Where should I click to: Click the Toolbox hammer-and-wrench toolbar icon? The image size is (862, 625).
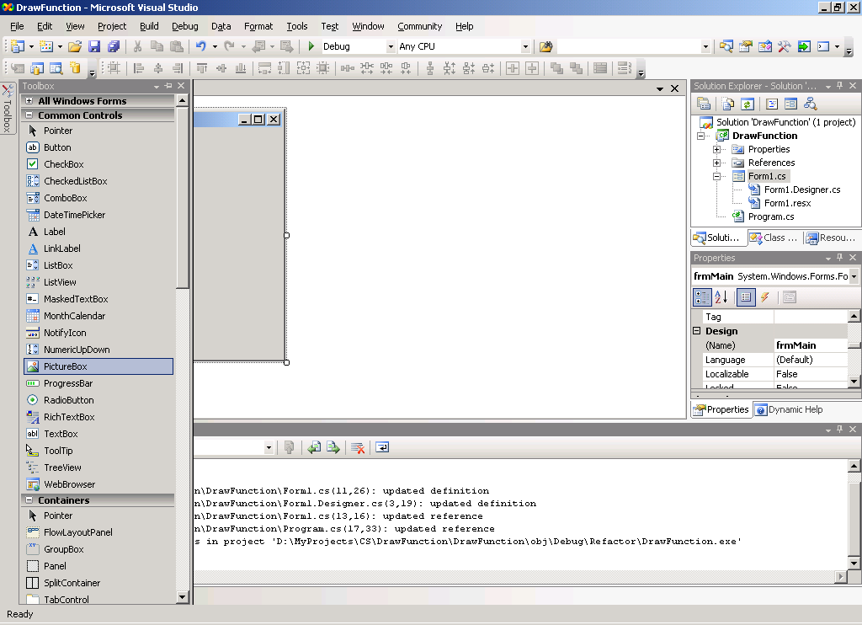click(784, 47)
